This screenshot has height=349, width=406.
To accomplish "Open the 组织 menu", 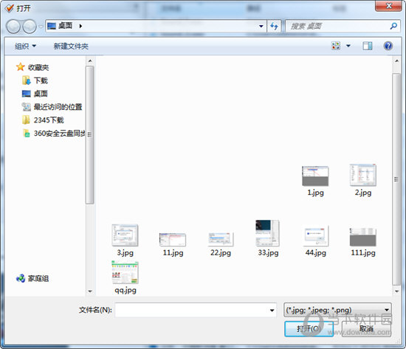I will [x=25, y=46].
